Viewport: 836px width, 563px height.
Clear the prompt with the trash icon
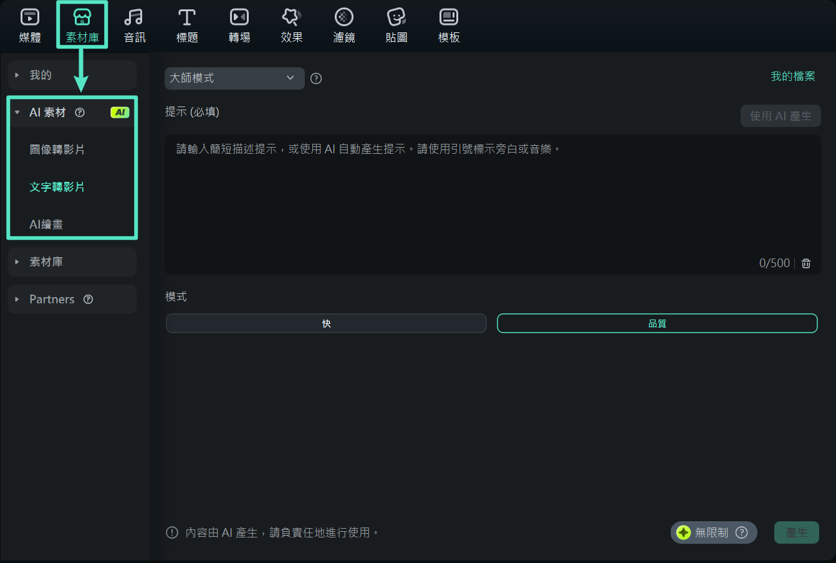coord(805,263)
